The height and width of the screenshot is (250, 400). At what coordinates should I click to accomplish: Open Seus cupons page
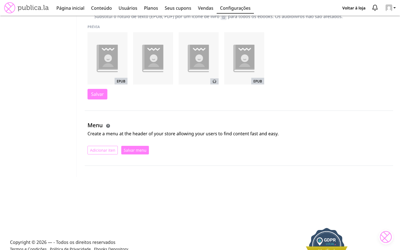point(178,8)
